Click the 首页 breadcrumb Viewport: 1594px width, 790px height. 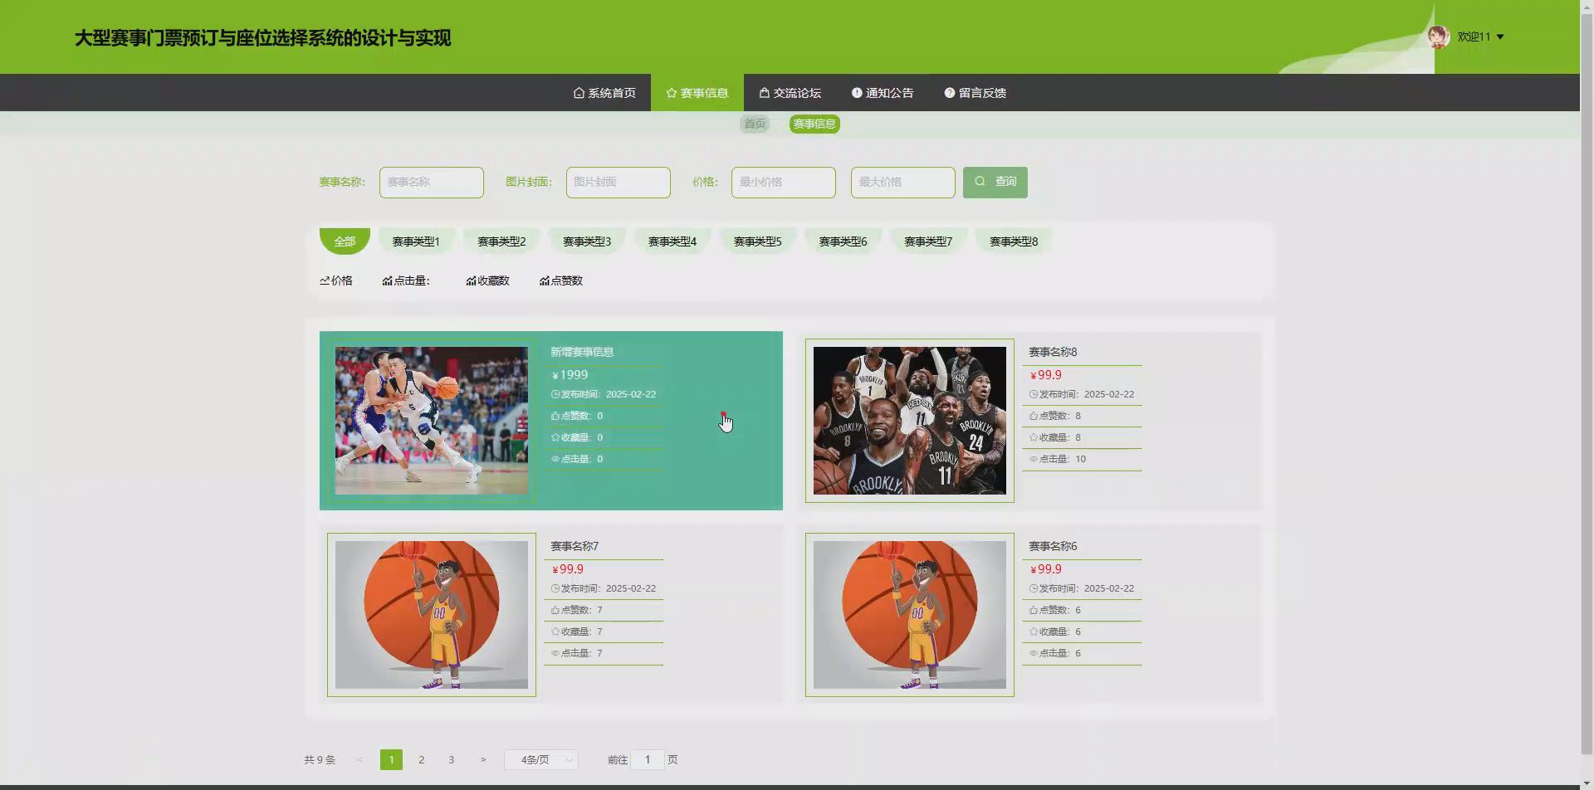[755, 124]
